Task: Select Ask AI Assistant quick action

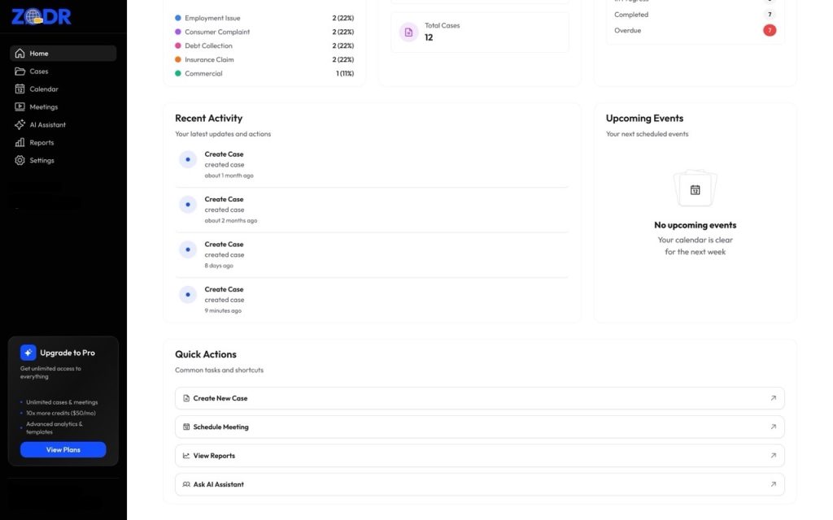Action: coord(218,484)
